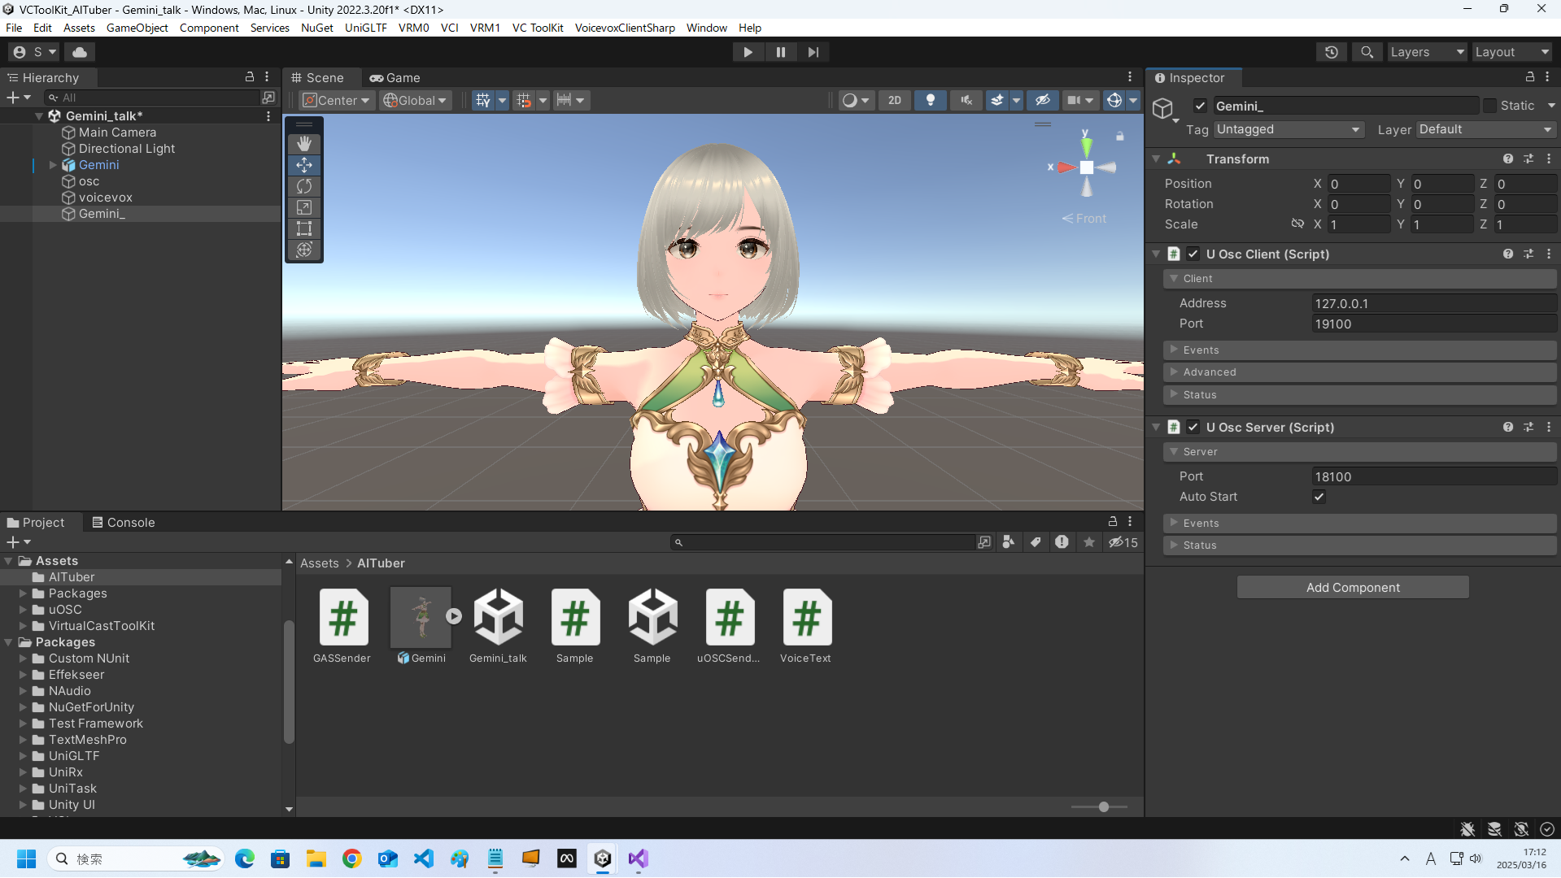The height and width of the screenshot is (878, 1561).
Task: Pause the editor playback
Action: 781,52
